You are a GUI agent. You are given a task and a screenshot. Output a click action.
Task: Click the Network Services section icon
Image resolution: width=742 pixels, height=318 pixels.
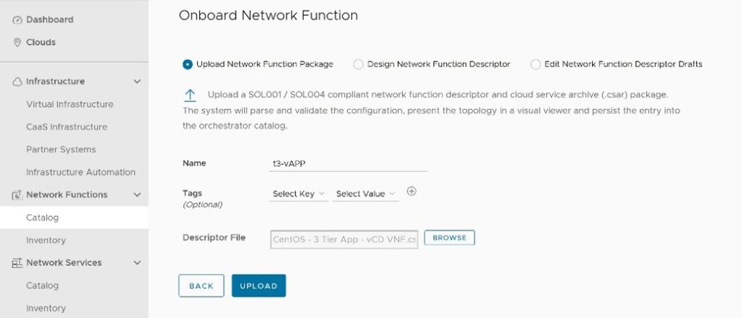17,263
